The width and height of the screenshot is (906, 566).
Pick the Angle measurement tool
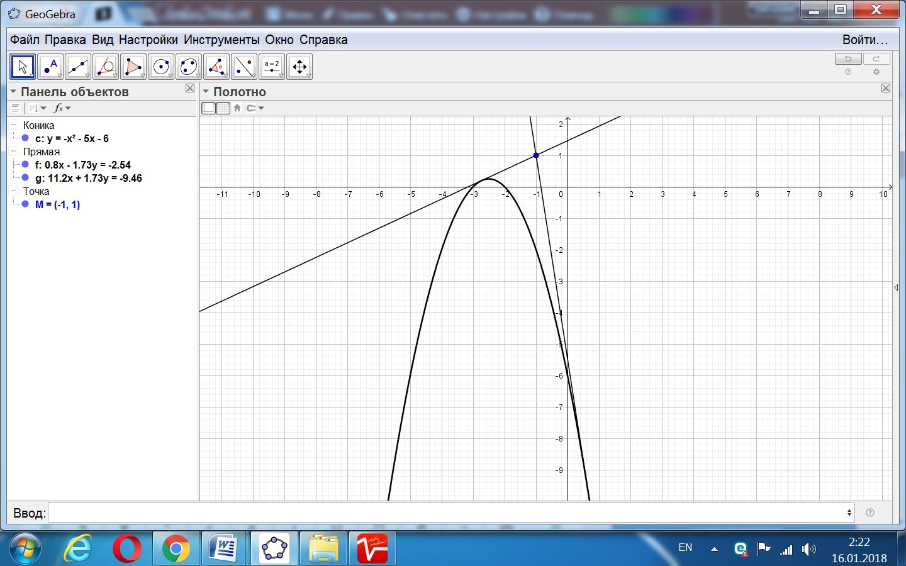(216, 67)
